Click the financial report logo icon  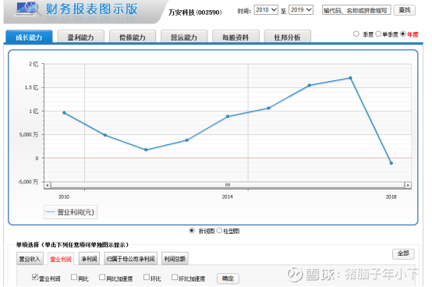tap(27, 9)
